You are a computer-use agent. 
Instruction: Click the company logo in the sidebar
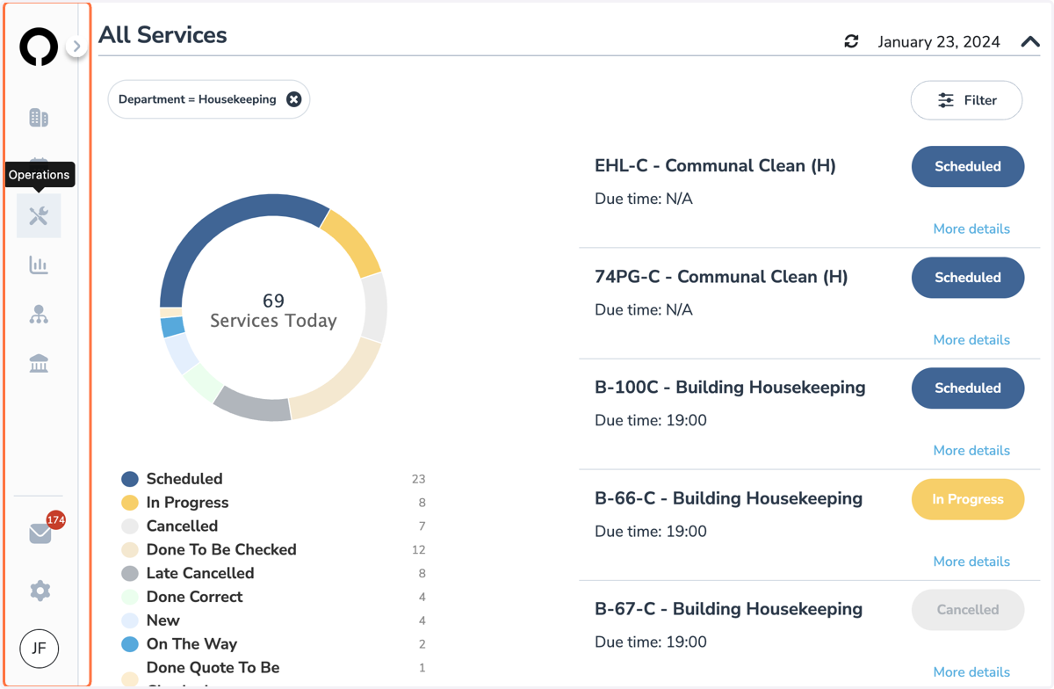coord(39,47)
